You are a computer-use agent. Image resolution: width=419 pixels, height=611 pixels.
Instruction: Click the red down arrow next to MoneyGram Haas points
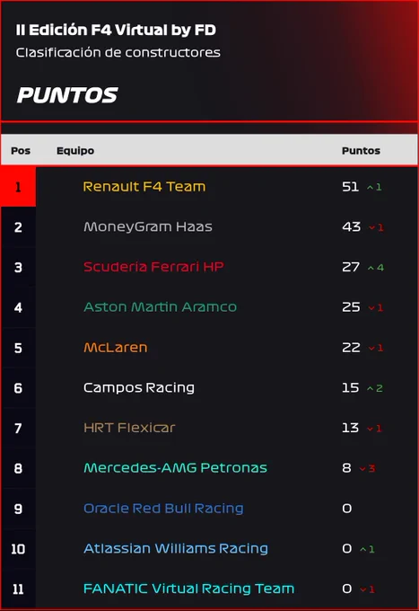pyautogui.click(x=376, y=227)
